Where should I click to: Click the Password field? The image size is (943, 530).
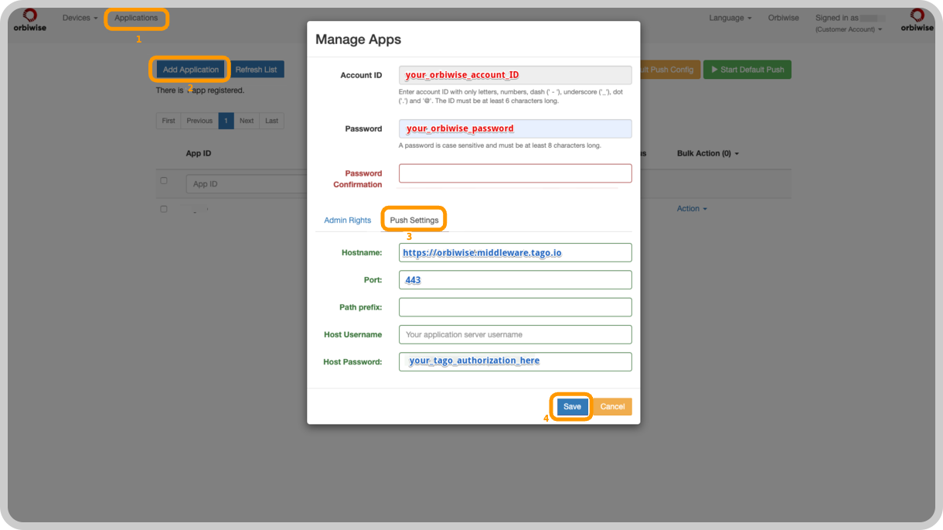515,128
